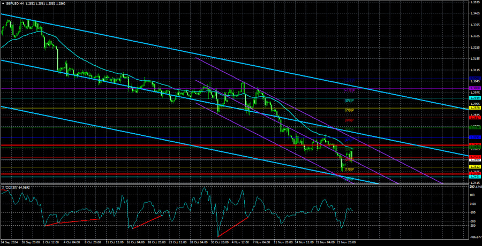Click the -406.677 CCI scale value
This screenshot has height=246, width=482.
pos(475,237)
